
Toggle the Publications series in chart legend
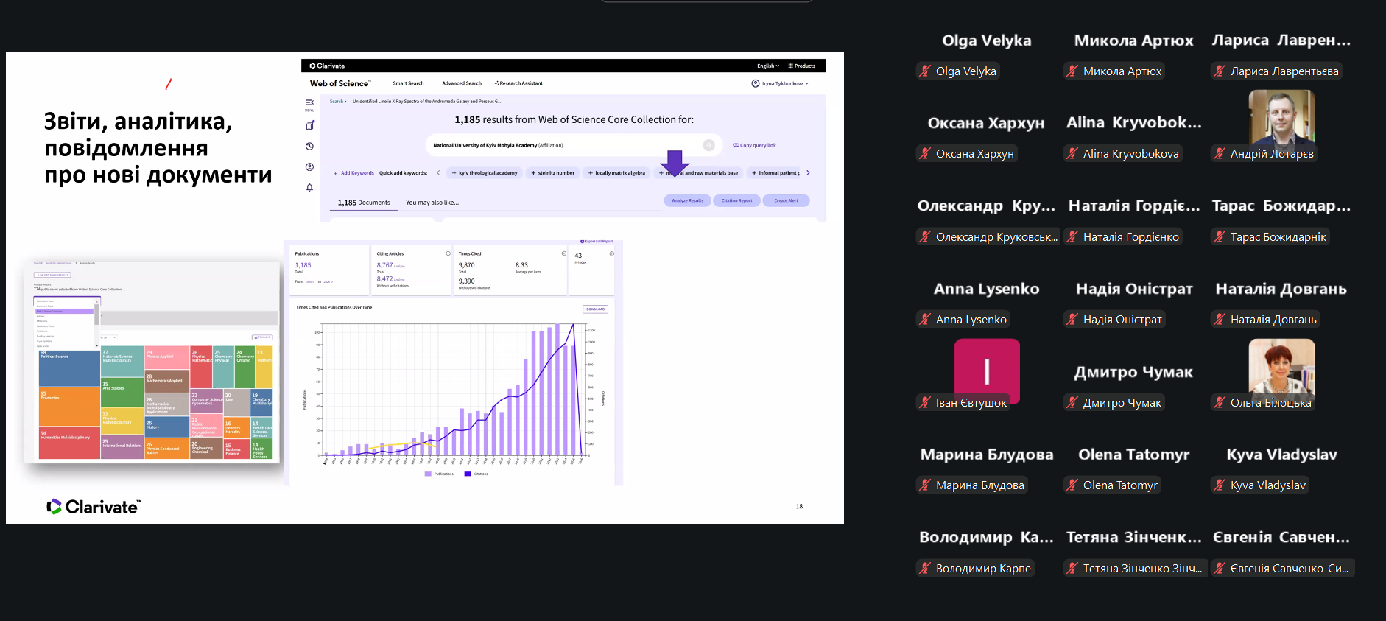coord(440,474)
